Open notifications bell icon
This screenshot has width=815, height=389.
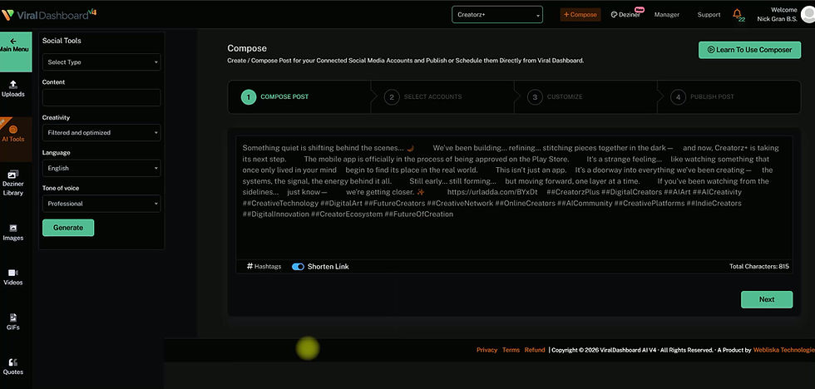pyautogui.click(x=738, y=14)
